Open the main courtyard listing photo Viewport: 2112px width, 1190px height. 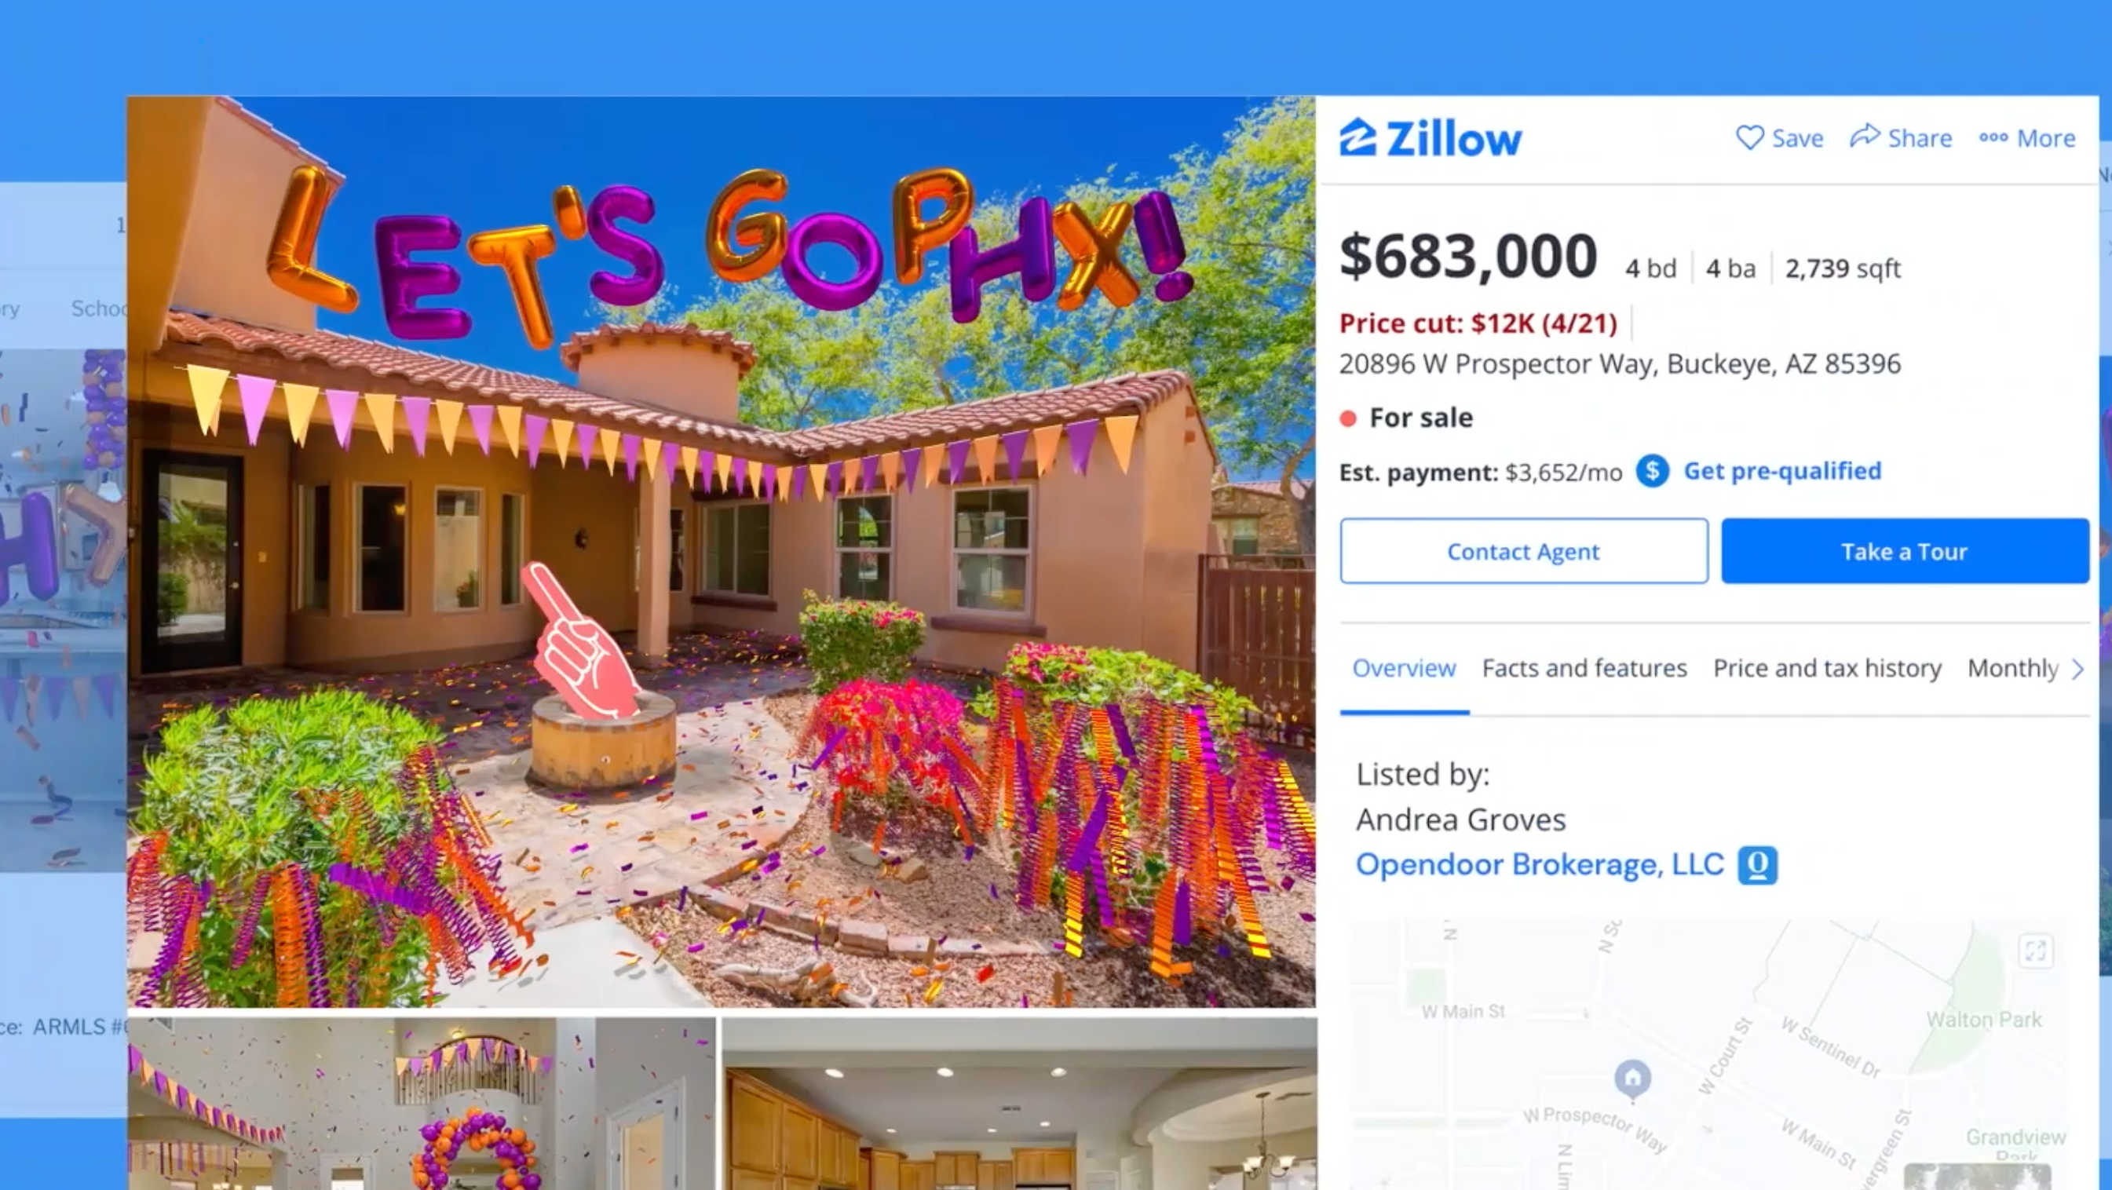[722, 552]
